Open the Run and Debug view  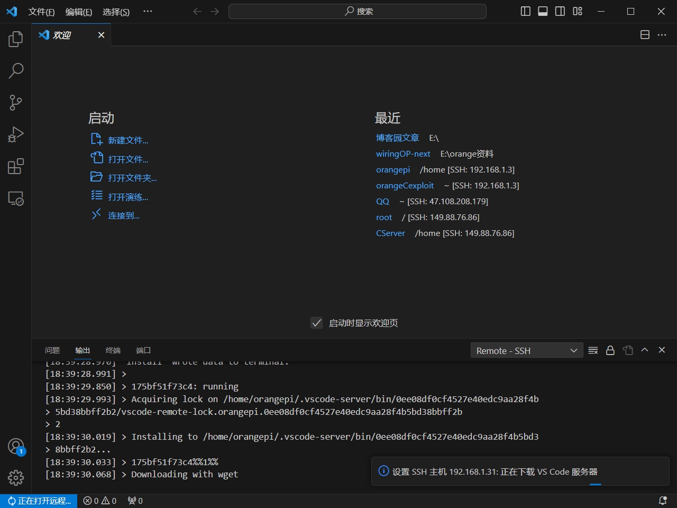coord(16,134)
